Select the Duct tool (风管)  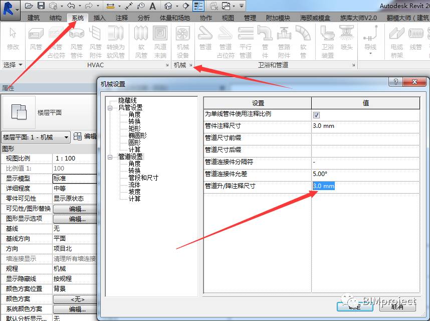[36, 39]
